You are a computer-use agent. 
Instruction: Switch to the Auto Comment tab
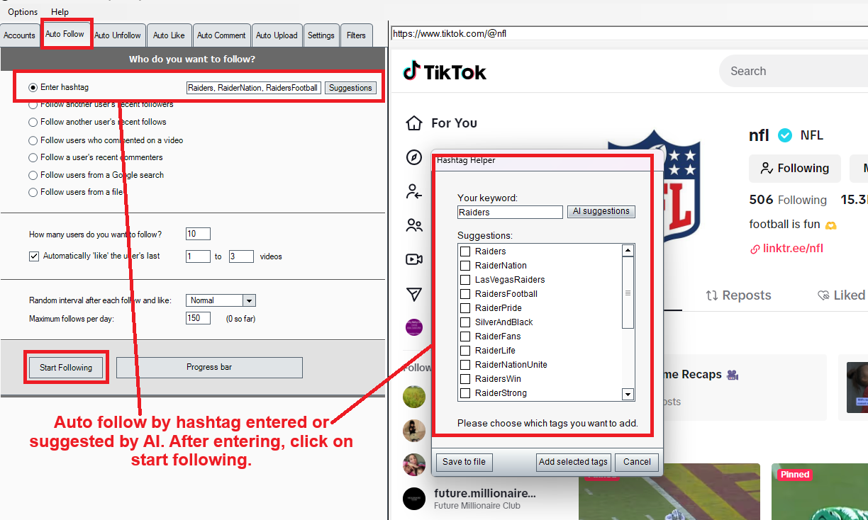[x=221, y=35]
